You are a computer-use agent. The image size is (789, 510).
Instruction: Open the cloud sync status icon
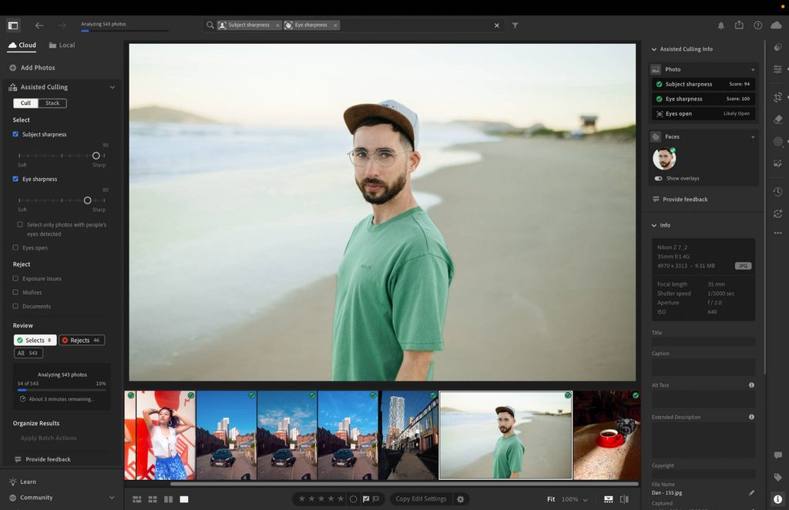pyautogui.click(x=777, y=25)
